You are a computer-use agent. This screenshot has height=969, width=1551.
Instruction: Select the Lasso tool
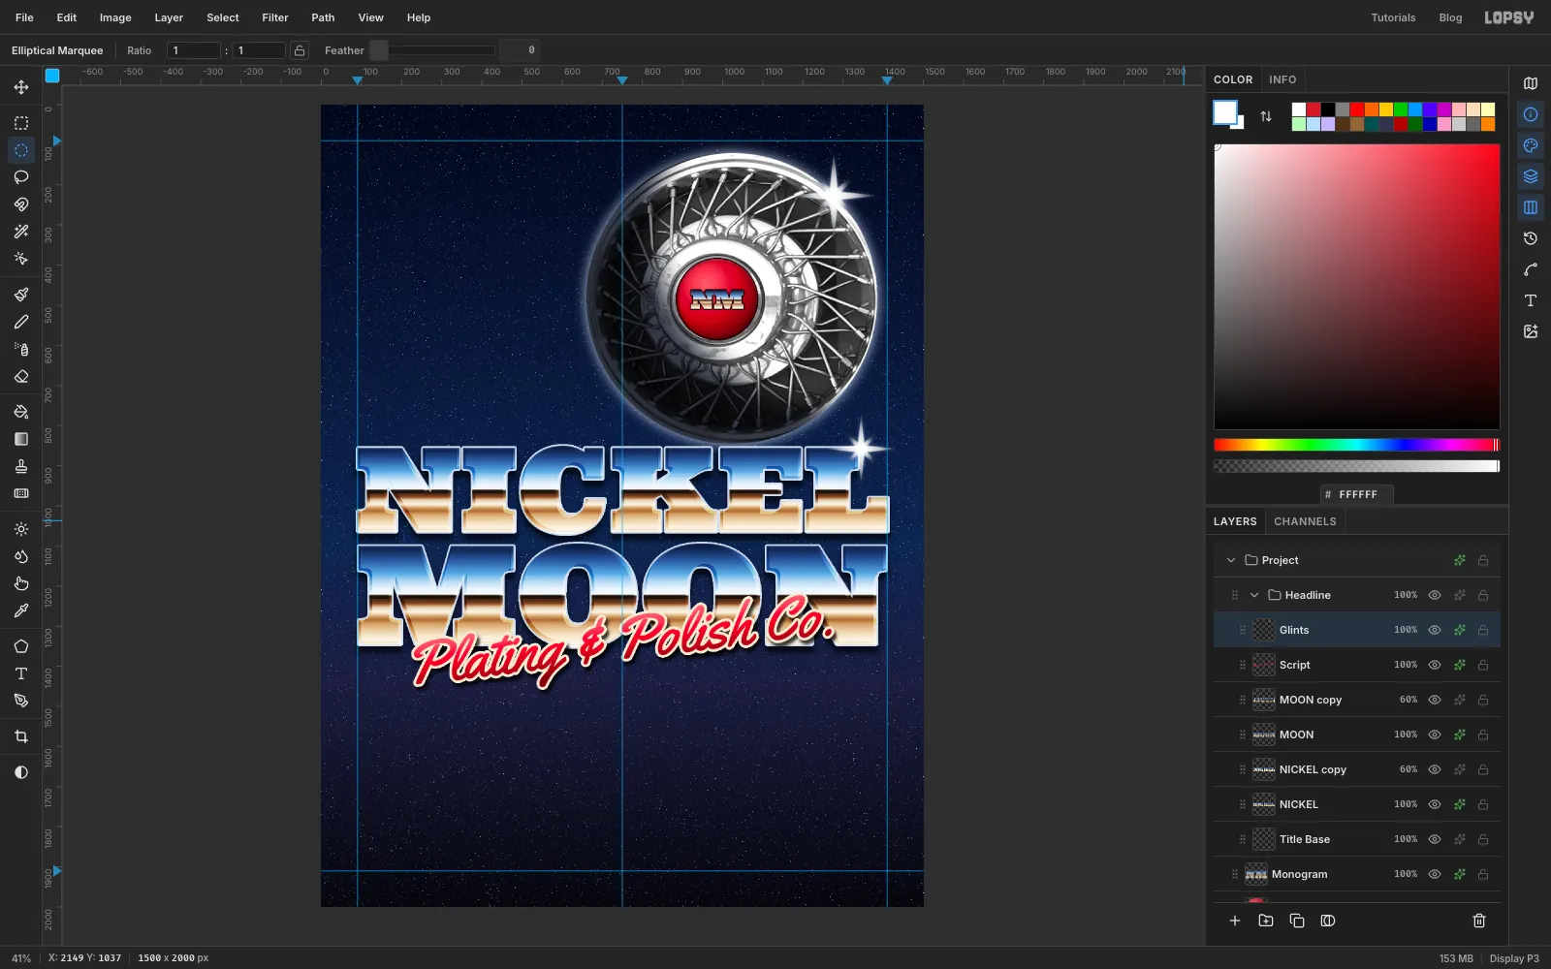[21, 177]
